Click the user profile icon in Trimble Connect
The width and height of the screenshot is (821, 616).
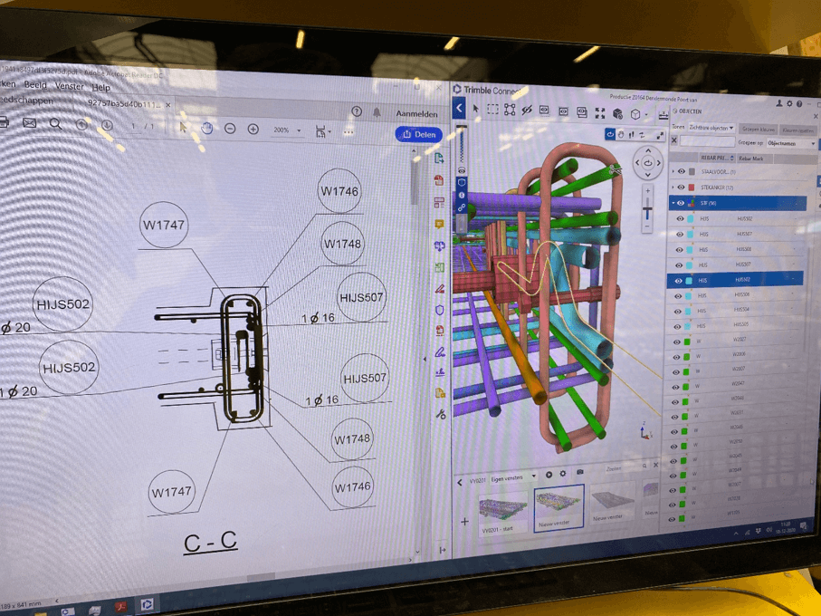(x=779, y=103)
